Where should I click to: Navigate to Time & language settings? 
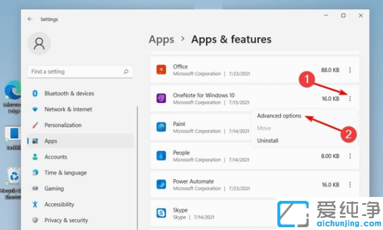click(x=65, y=173)
